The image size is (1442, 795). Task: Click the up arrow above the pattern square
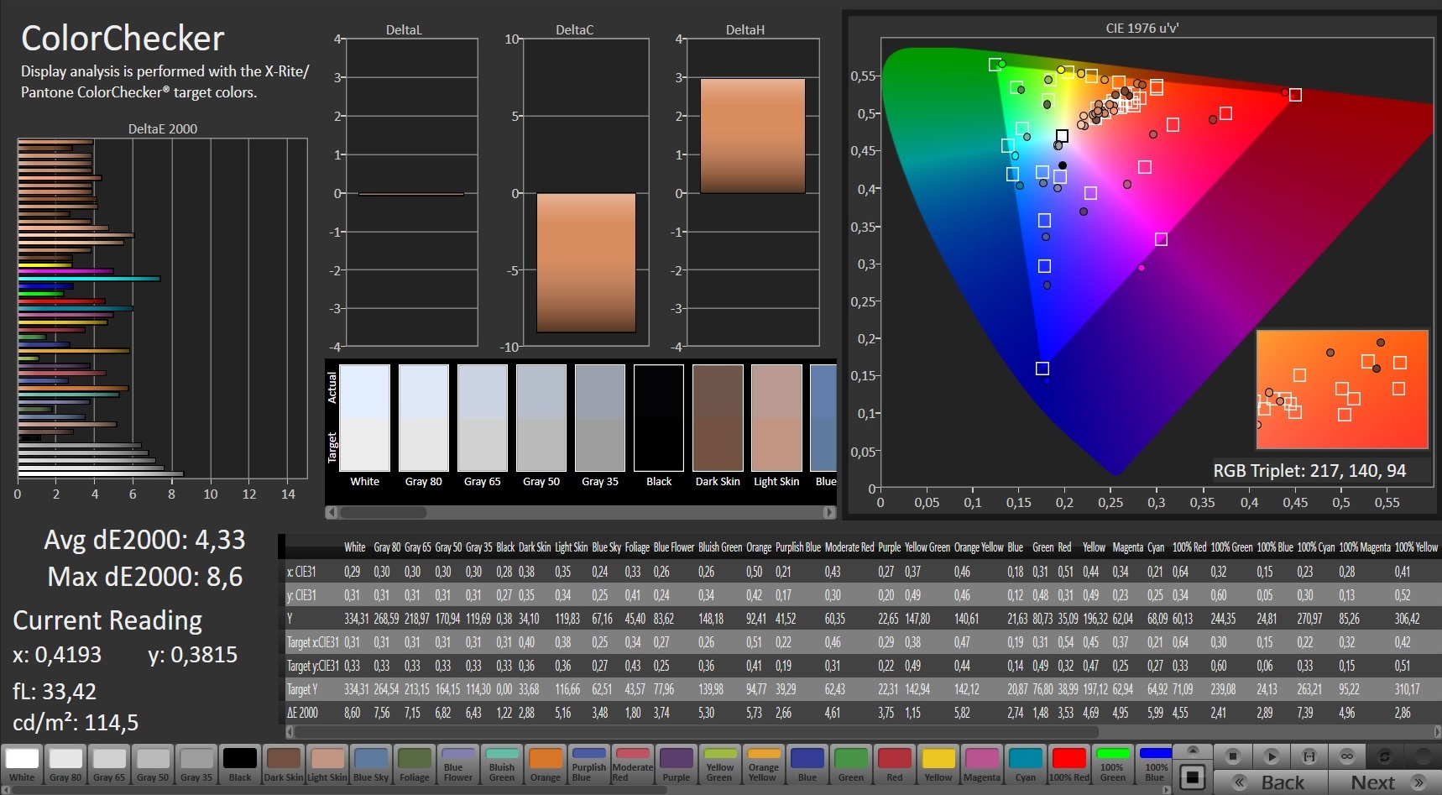(x=1193, y=750)
